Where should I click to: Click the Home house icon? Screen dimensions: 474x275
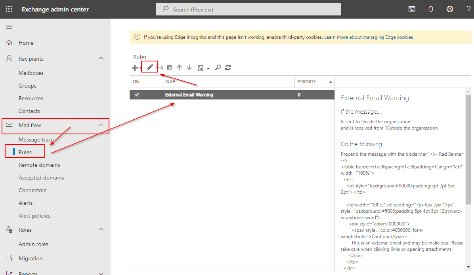10,43
